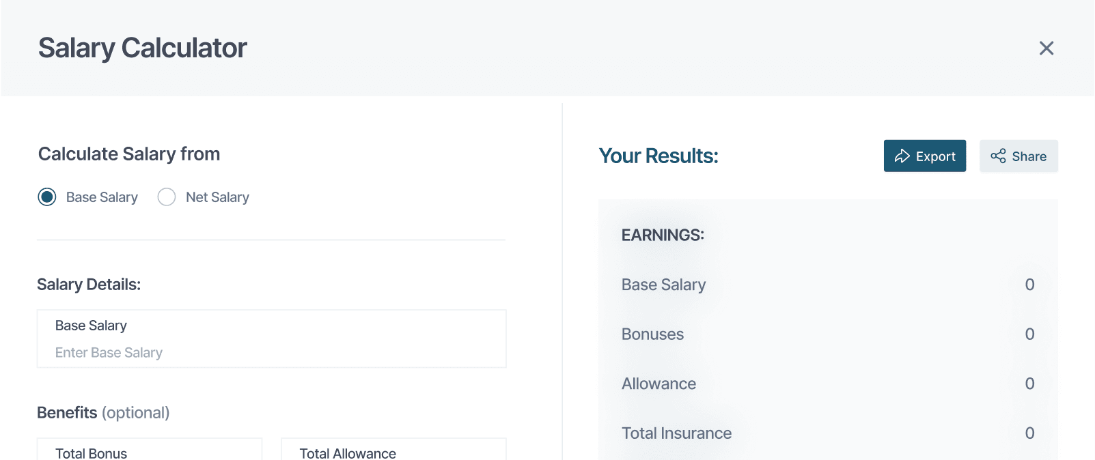
Task: Click the Share results button
Action: (1018, 156)
